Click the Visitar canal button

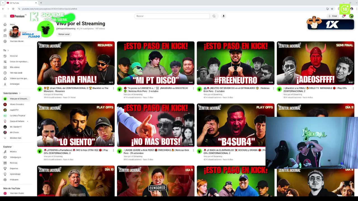[x=64, y=34]
